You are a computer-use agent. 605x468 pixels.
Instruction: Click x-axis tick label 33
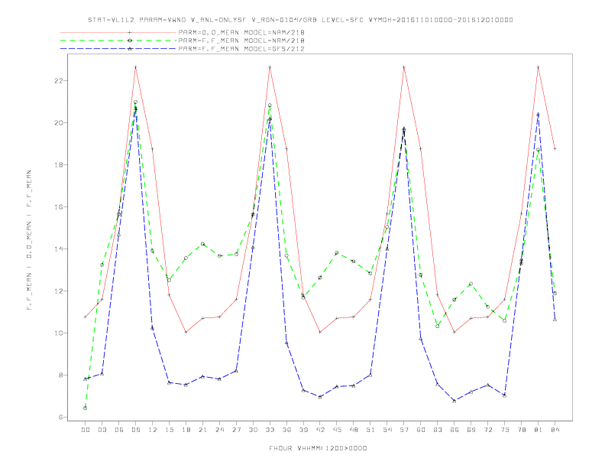tap(270, 430)
